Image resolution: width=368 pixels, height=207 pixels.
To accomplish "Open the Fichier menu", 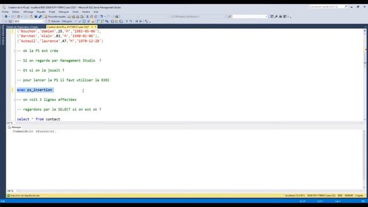I will pyautogui.click(x=5, y=11).
